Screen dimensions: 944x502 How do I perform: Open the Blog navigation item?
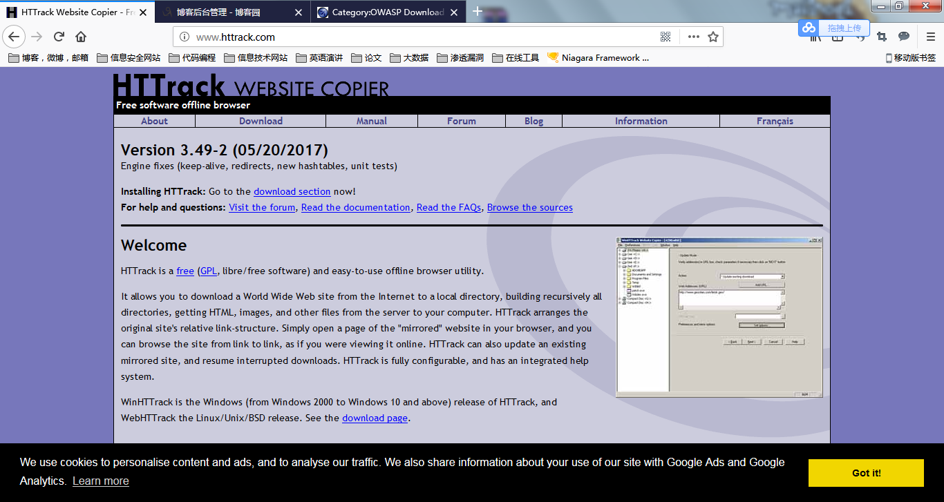click(534, 121)
